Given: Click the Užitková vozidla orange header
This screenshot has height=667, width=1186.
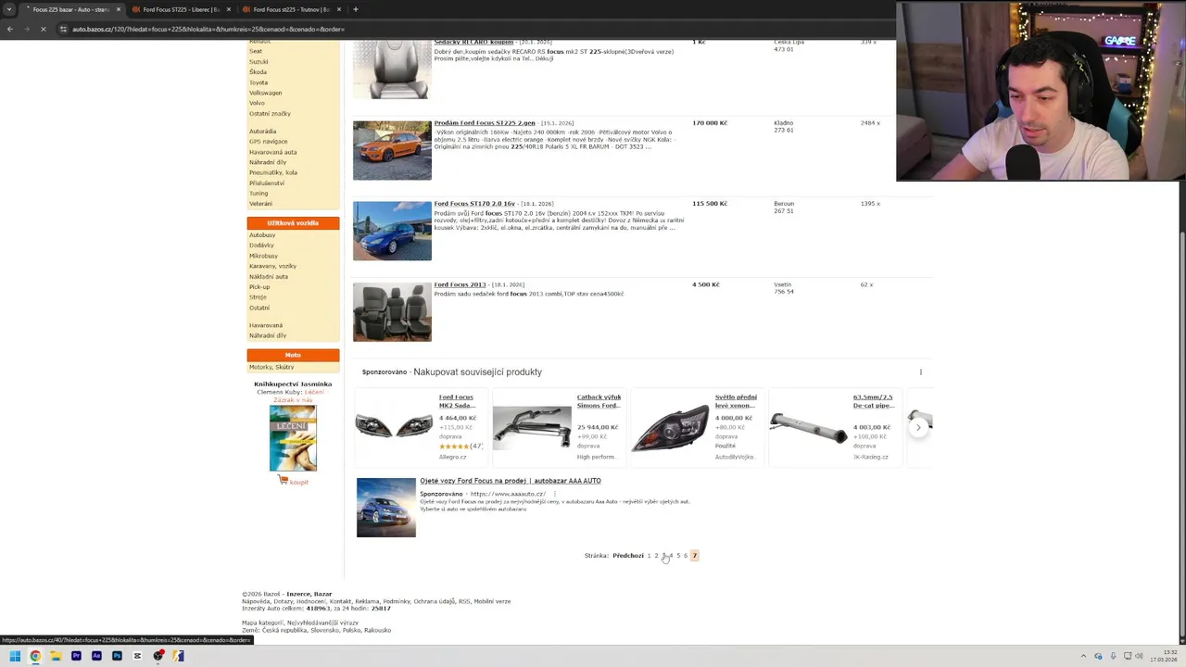Looking at the screenshot, I should coord(293,223).
